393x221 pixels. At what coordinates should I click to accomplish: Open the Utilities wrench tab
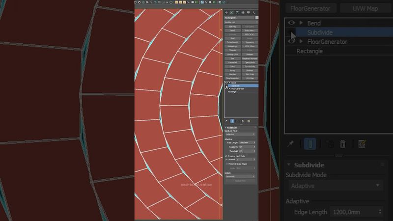coord(254,12)
